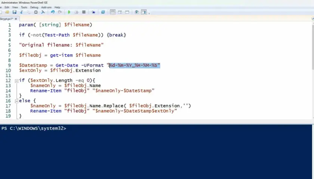The width and height of the screenshot is (314, 179).
Task: Collapse the if block at line 12
Action: coord(16,81)
